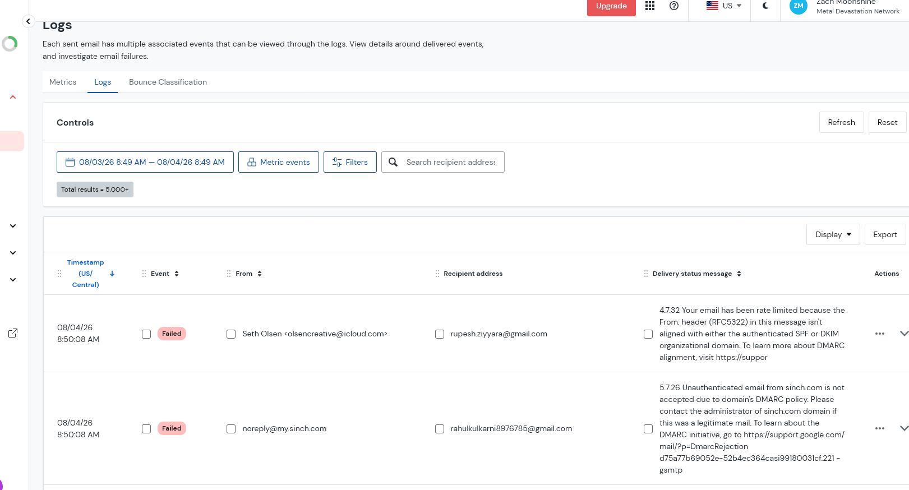Open the apps grid icon

coord(650,6)
